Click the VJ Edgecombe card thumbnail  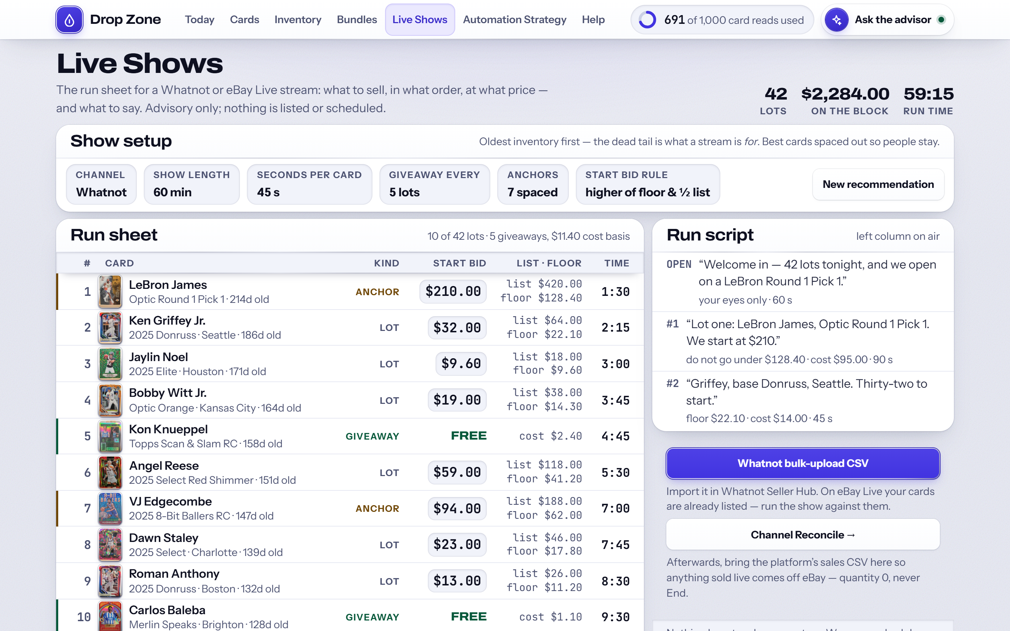click(x=110, y=508)
